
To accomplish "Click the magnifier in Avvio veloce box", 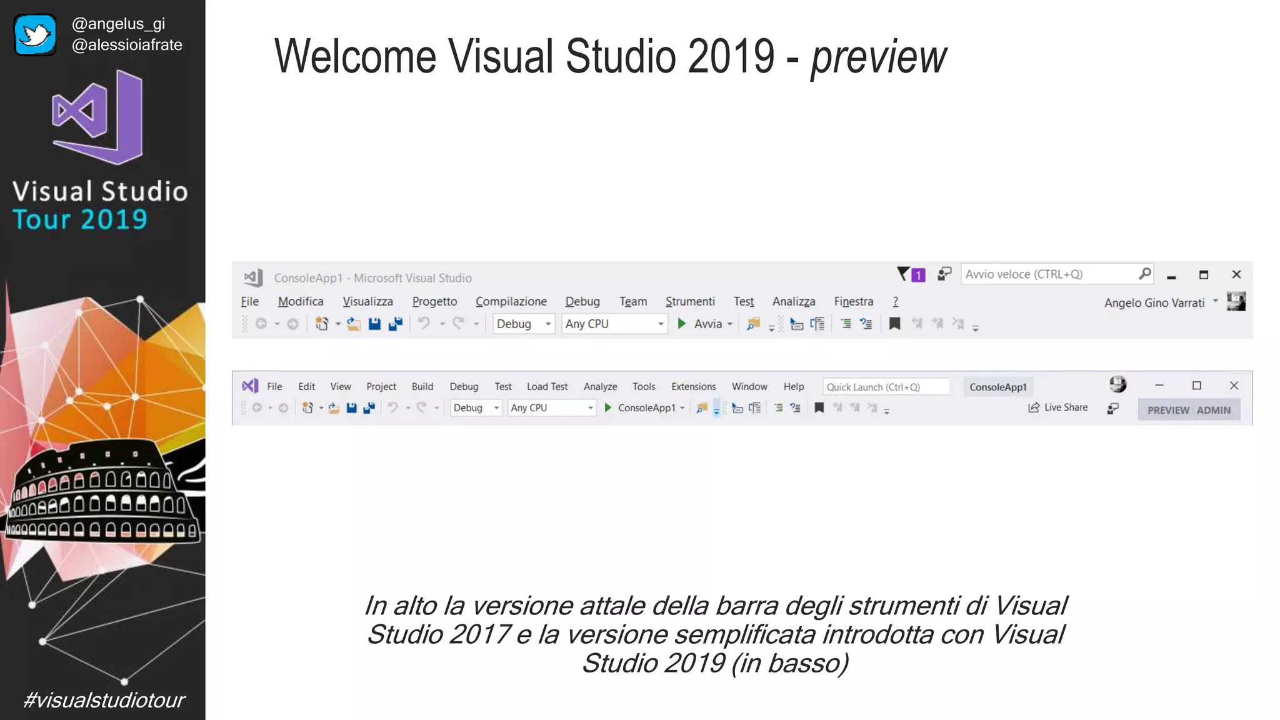I will pyautogui.click(x=1144, y=274).
